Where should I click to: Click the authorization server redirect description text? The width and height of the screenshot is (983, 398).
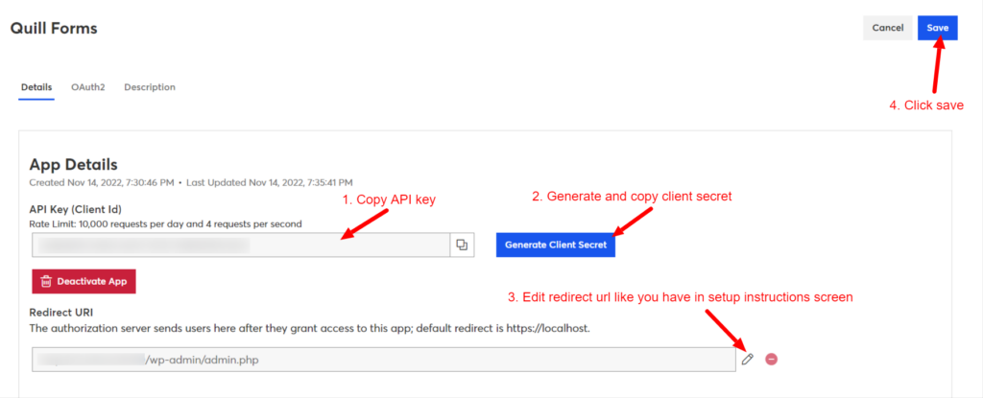[x=310, y=328]
